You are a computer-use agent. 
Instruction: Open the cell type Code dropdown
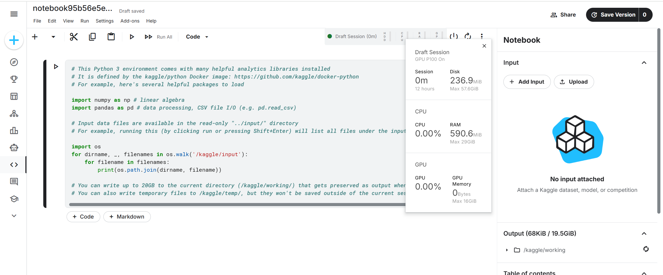[197, 37]
